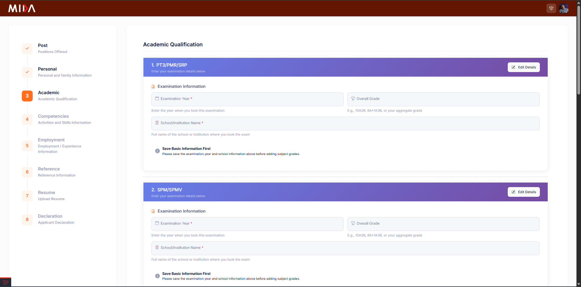Click the Laravel debug icon bottom-left
Viewport: 581px width, 287px height.
pos(5,282)
